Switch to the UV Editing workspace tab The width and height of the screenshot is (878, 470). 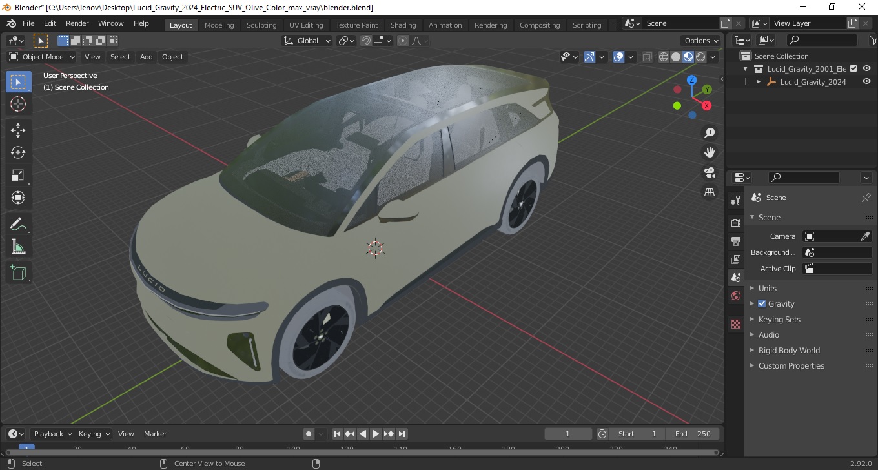tap(306, 25)
